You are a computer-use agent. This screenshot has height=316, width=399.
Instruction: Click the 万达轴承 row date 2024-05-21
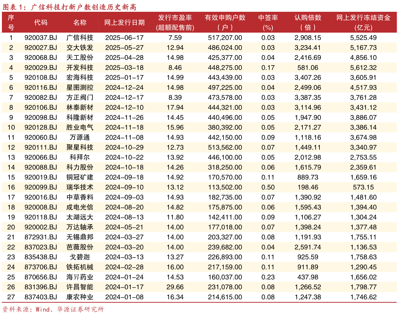[x=124, y=227]
